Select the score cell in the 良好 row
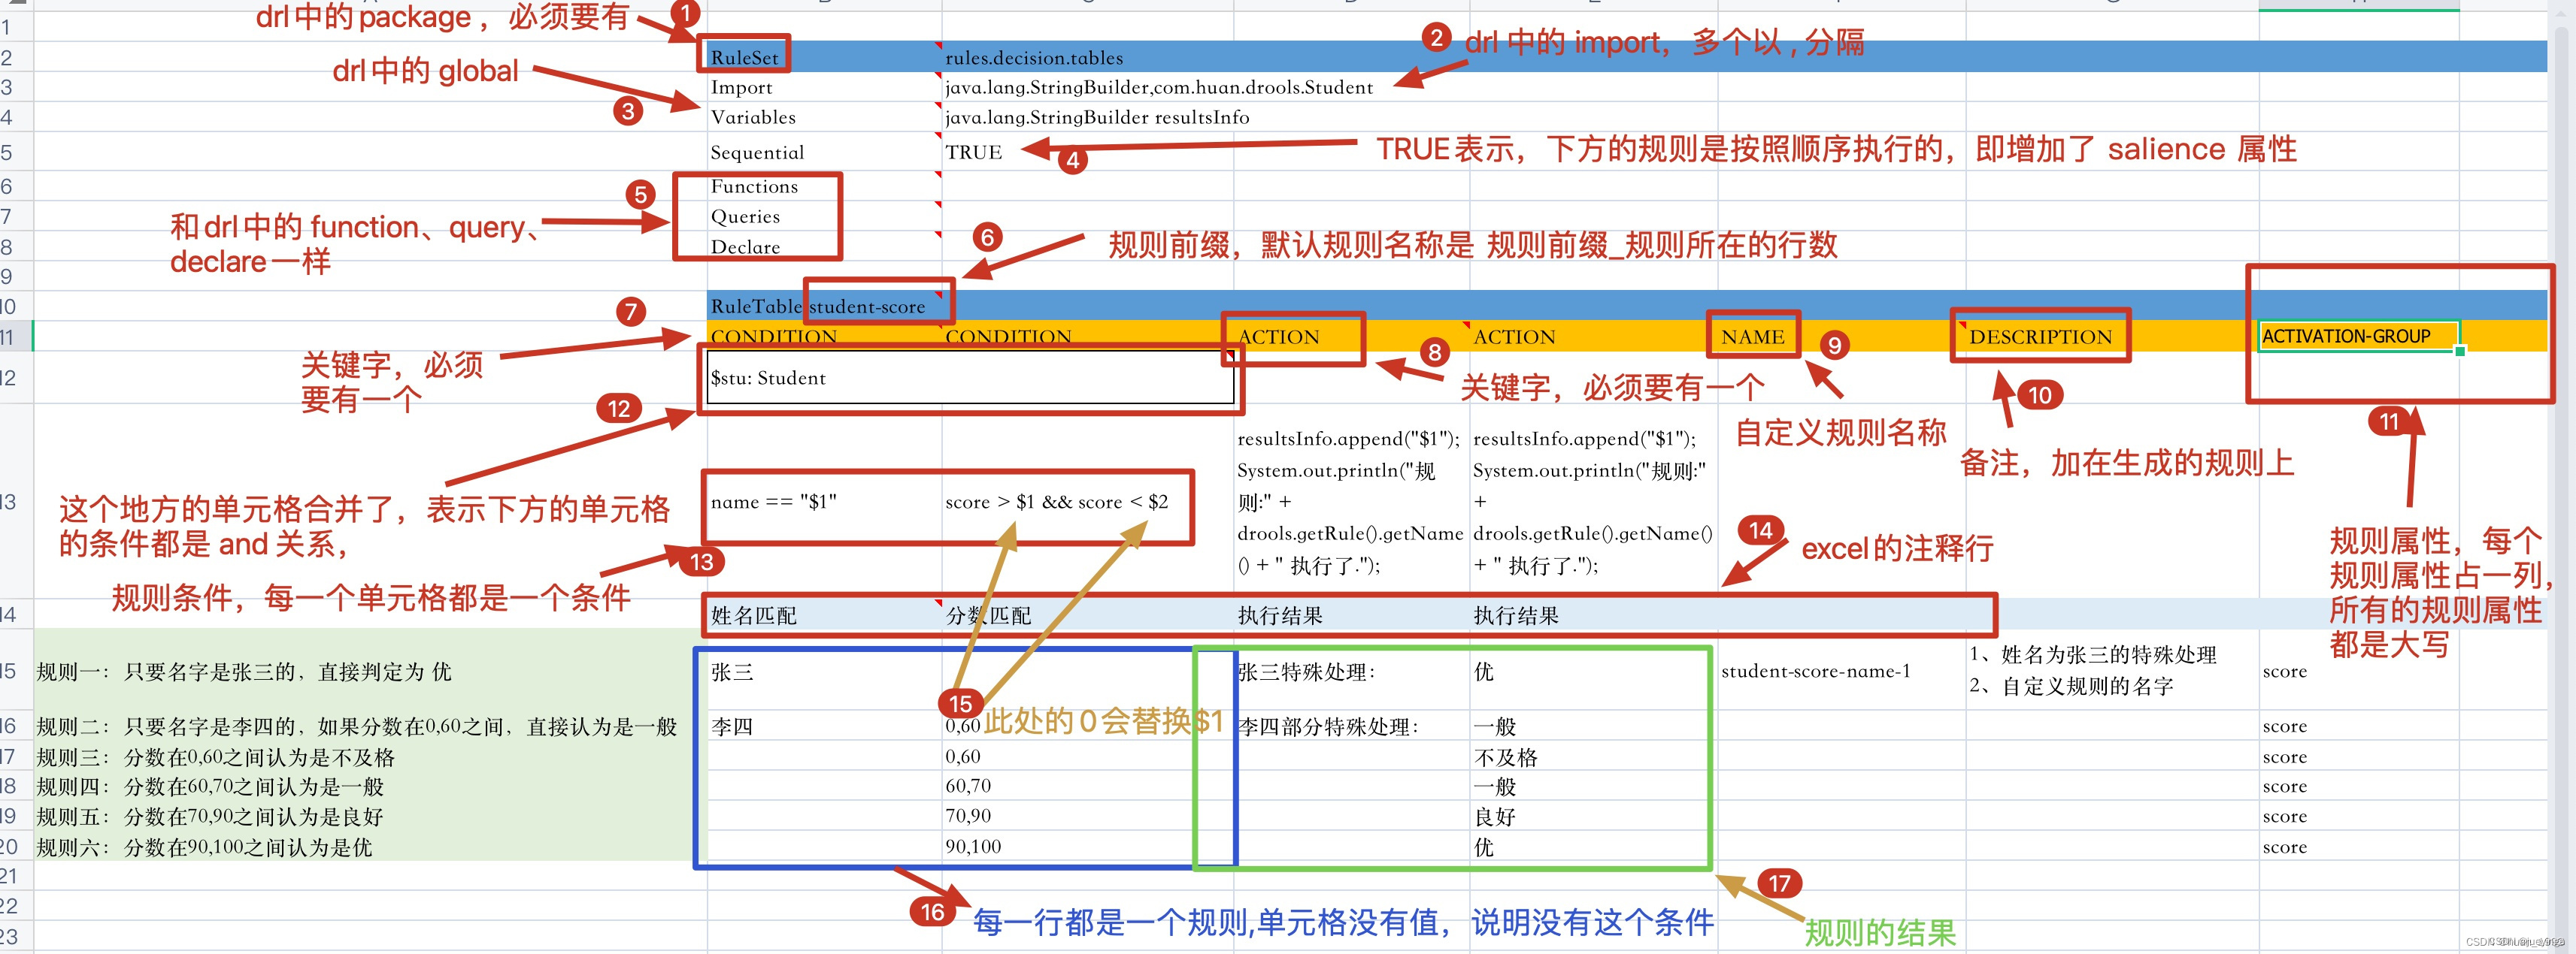2576x954 pixels. click(2359, 816)
